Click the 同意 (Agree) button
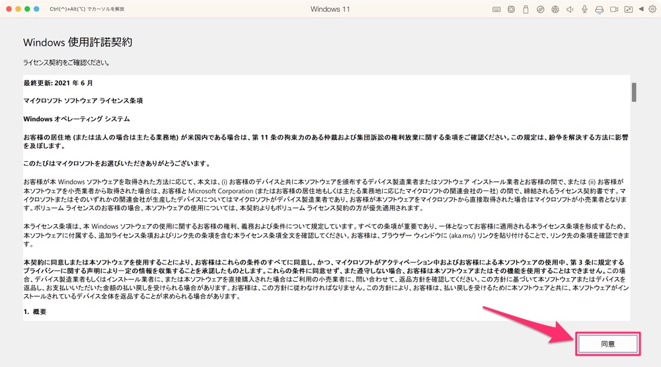Image resolution: width=661 pixels, height=367 pixels. [607, 344]
